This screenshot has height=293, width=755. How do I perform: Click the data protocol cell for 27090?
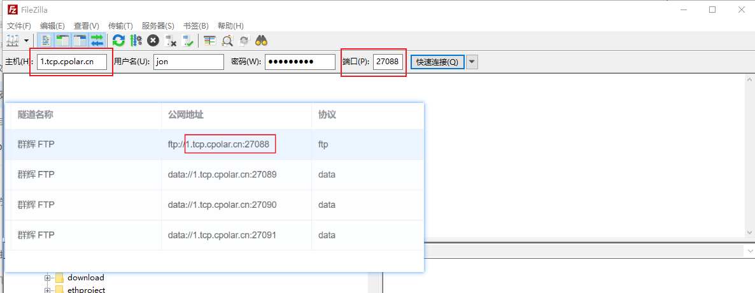coord(327,205)
